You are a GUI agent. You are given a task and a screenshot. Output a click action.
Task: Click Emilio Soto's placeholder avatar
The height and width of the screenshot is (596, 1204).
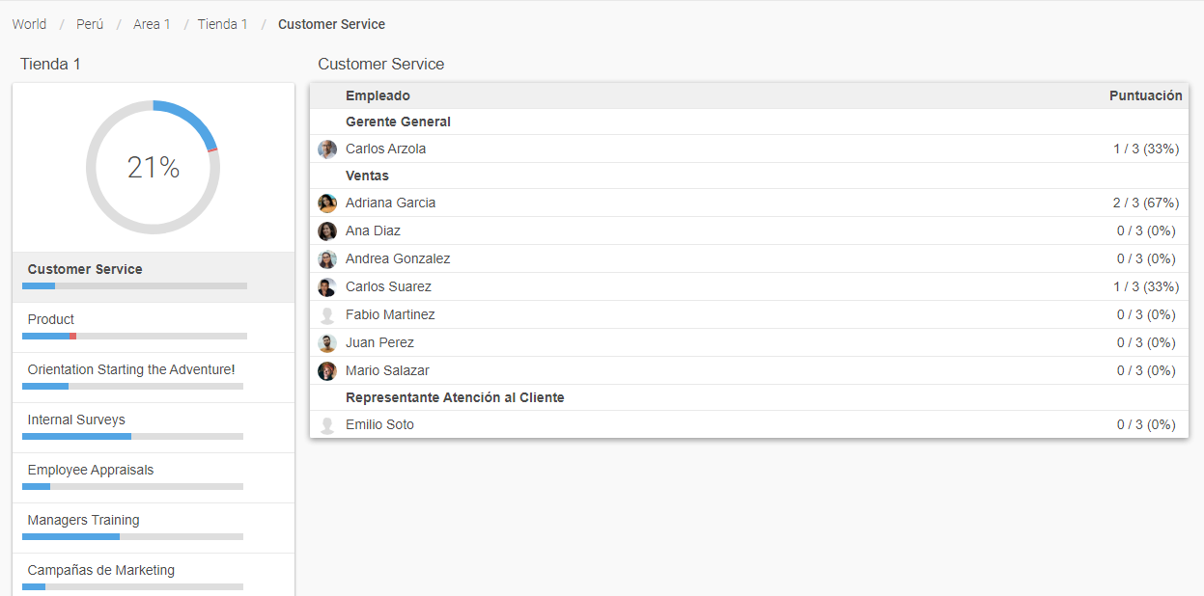[x=327, y=425]
